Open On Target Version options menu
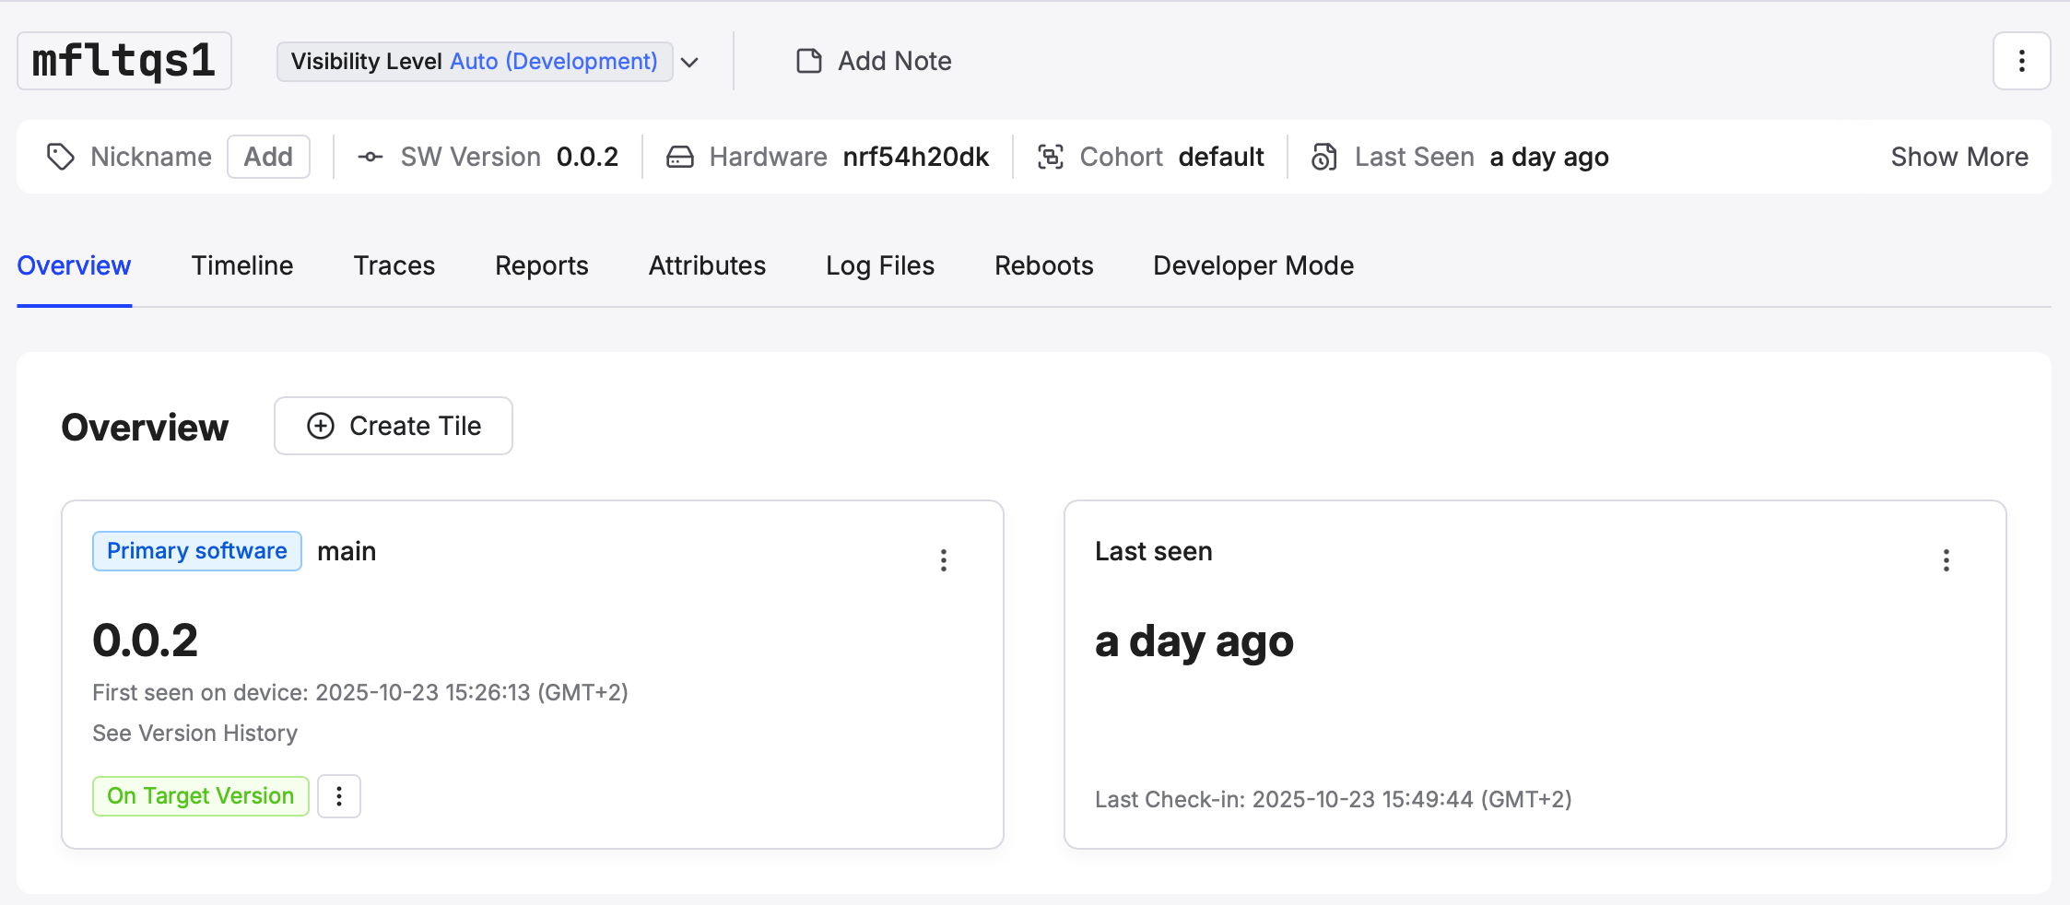 [339, 796]
